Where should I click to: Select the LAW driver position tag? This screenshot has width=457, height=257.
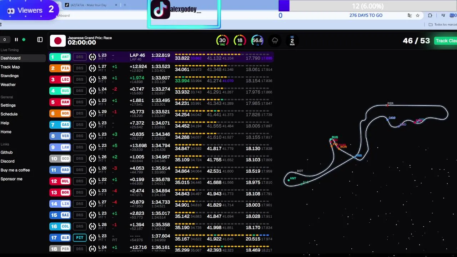point(60,147)
